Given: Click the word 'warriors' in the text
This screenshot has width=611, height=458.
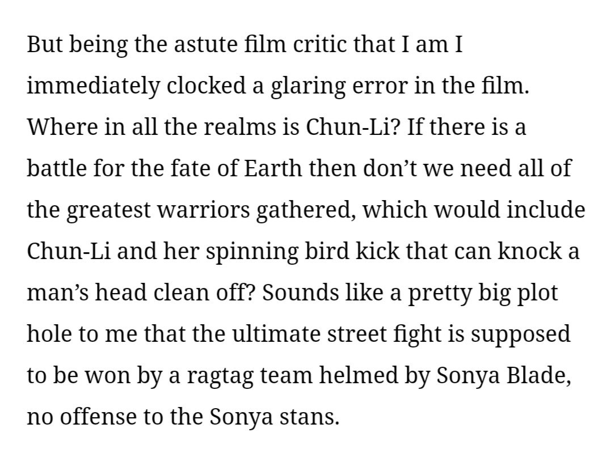Looking at the screenshot, I should [x=204, y=210].
